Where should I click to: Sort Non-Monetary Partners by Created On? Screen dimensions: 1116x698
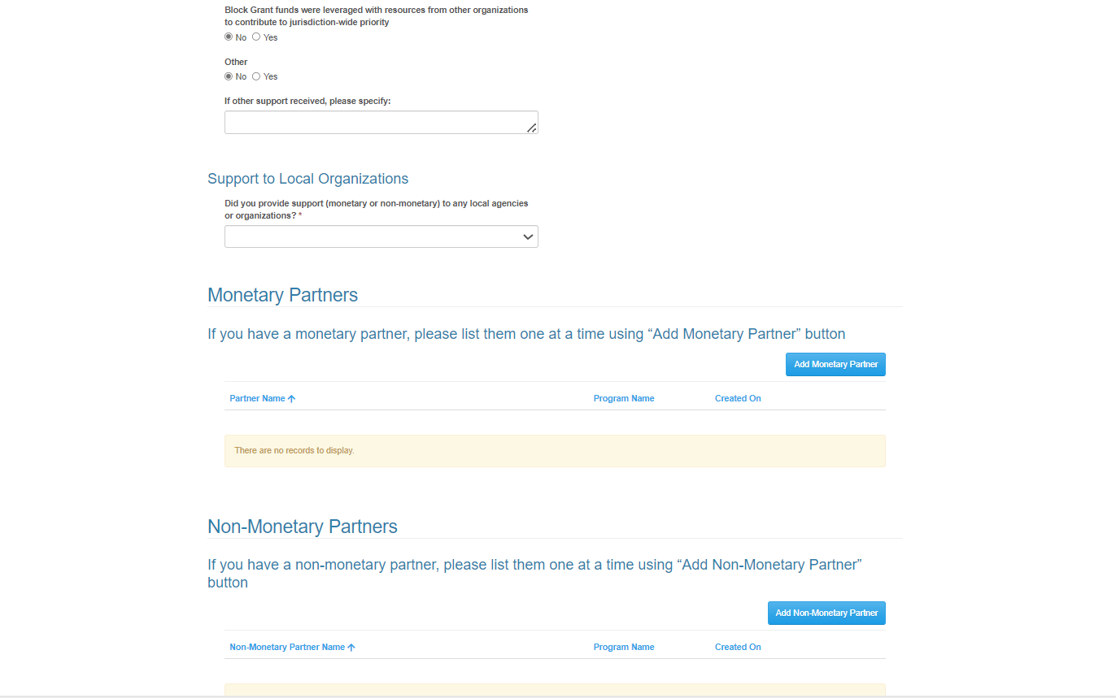pos(738,648)
